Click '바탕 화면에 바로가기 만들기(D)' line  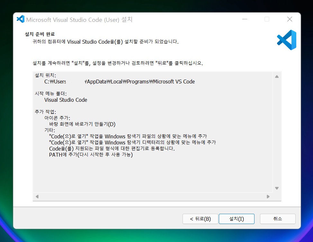pyautogui.click(x=82, y=124)
